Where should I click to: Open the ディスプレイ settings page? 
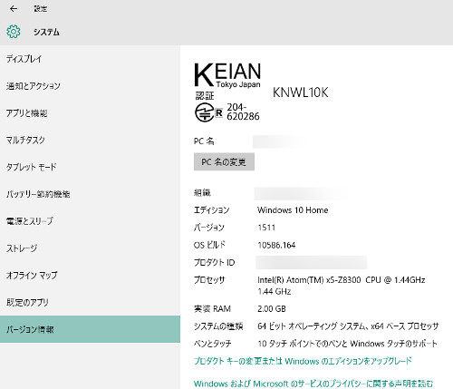coord(90,59)
